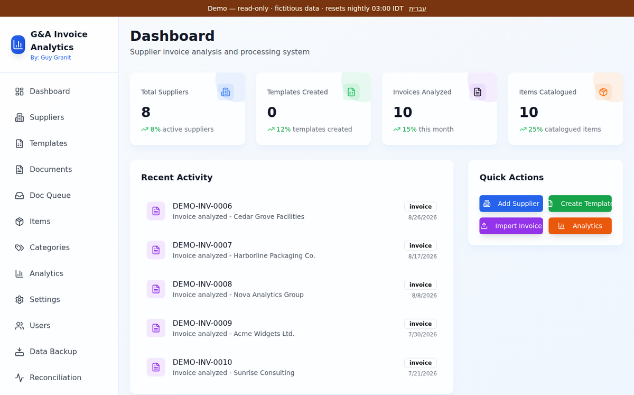Screen dimensions: 634x395
Task: Click the upload icon on Import Invoice
Action: coord(484,226)
